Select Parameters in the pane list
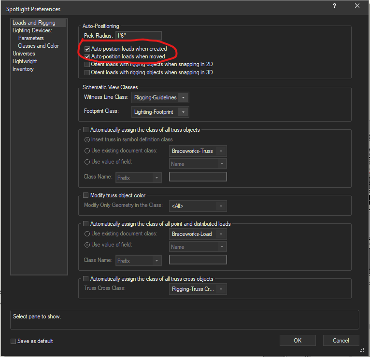The image size is (370, 357). point(31,38)
